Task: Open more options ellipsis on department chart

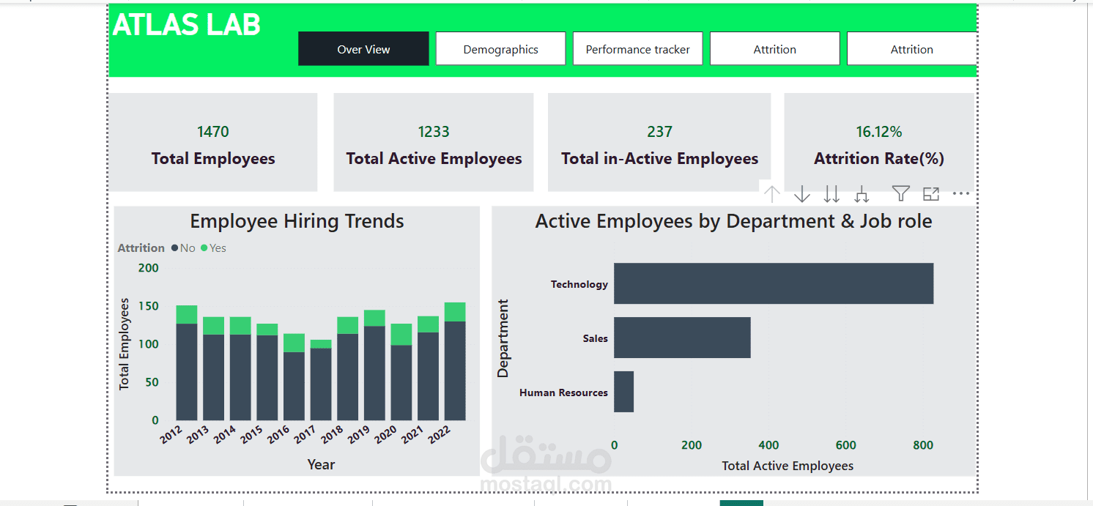Action: click(961, 194)
